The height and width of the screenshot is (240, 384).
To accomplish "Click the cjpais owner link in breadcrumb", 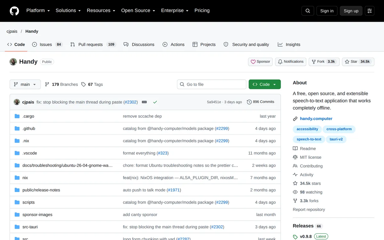I will (x=12, y=31).
